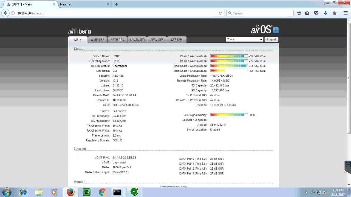Click the DATA Cable Length value 95 m
The image size is (351, 197).
click(120, 172)
